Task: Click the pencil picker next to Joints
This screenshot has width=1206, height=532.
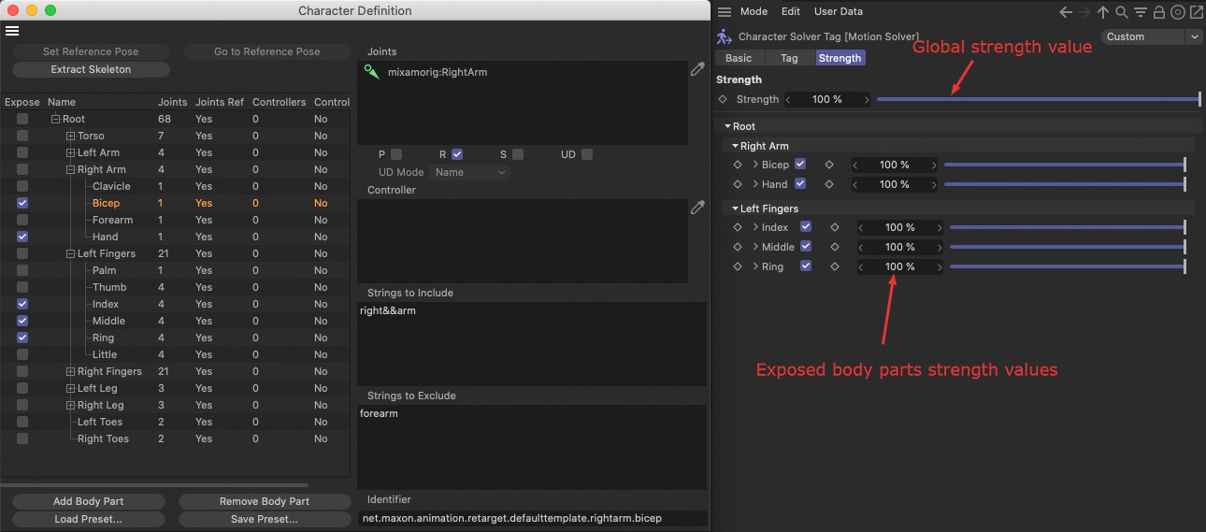Action: (x=697, y=69)
